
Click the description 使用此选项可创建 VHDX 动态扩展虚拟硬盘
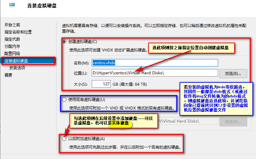coord(108,50)
